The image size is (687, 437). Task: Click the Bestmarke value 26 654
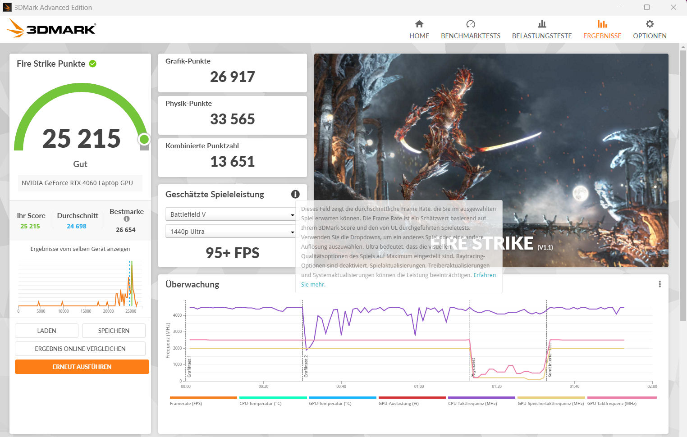pos(126,230)
